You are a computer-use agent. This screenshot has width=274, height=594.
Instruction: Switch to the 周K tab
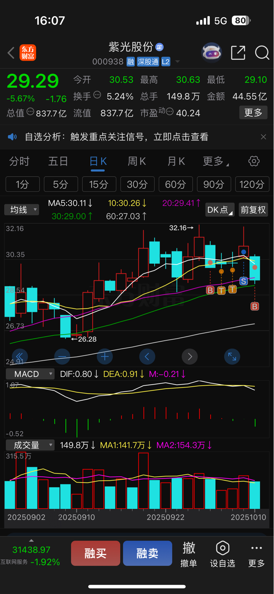coord(137,161)
